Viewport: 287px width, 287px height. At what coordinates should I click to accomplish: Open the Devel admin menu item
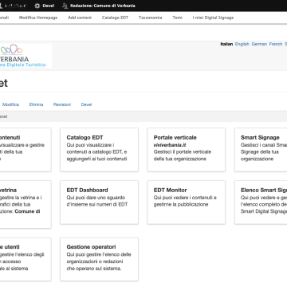[49, 6]
